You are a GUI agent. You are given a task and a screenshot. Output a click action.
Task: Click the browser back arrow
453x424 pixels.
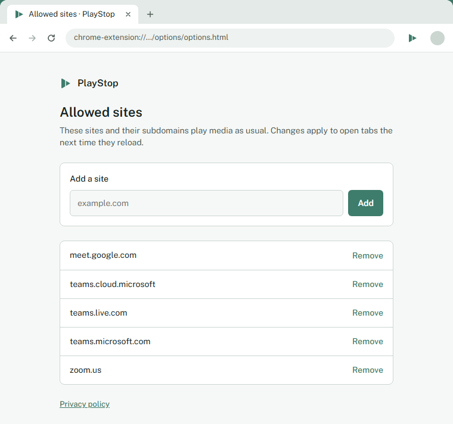(x=13, y=38)
